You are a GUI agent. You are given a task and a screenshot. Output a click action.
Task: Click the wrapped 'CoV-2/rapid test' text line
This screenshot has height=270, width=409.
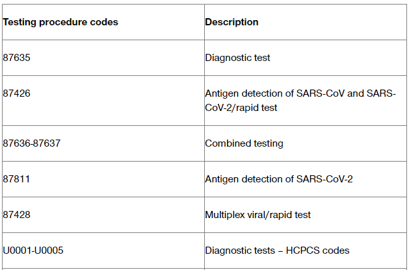point(241,108)
